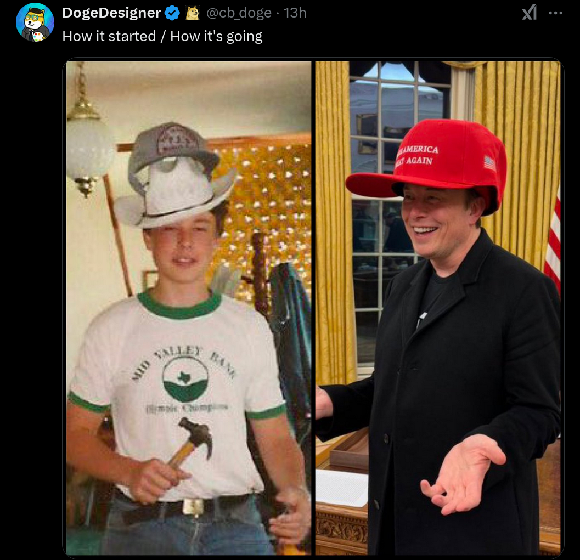This screenshot has height=560, width=580.
Task: Click the Doge affiliate badge icon
Action: coord(192,13)
